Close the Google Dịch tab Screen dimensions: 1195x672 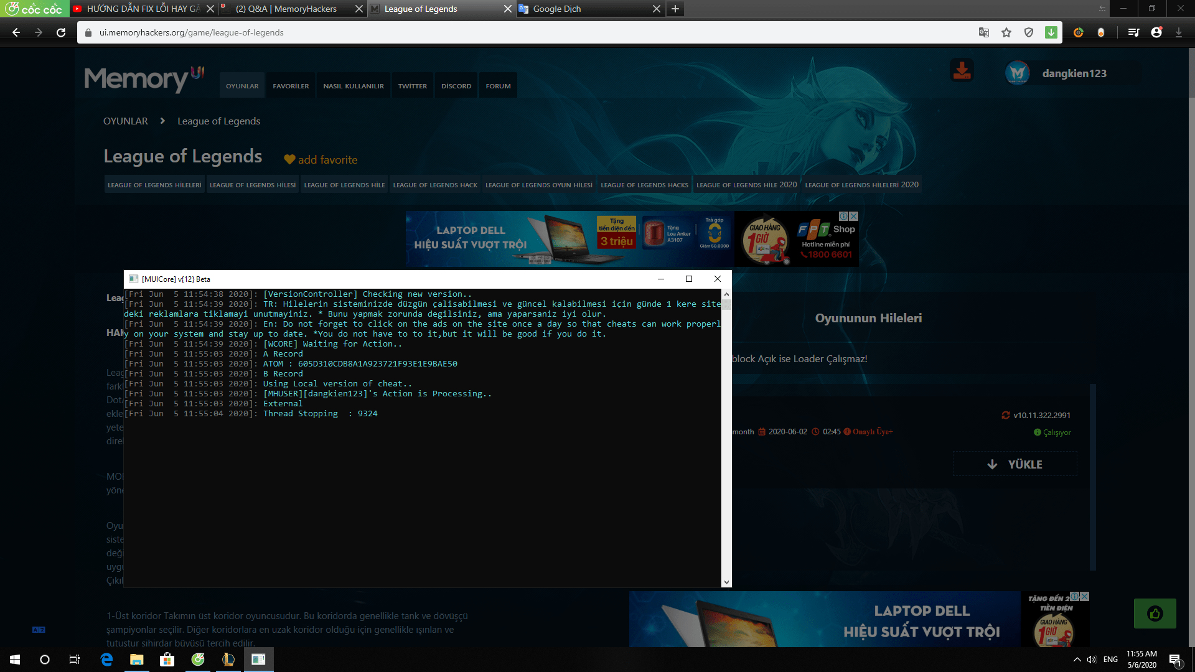656,9
